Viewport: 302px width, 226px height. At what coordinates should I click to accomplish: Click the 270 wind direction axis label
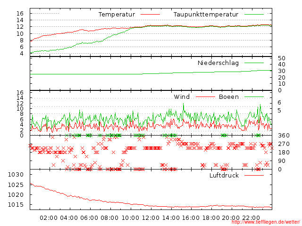point(284,144)
